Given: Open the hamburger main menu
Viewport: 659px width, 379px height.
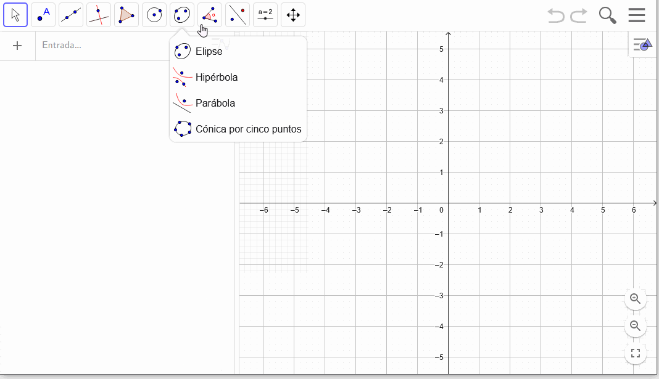Looking at the screenshot, I should tap(637, 15).
